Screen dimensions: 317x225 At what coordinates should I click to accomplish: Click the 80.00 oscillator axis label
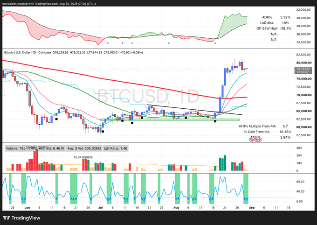[300, 182]
